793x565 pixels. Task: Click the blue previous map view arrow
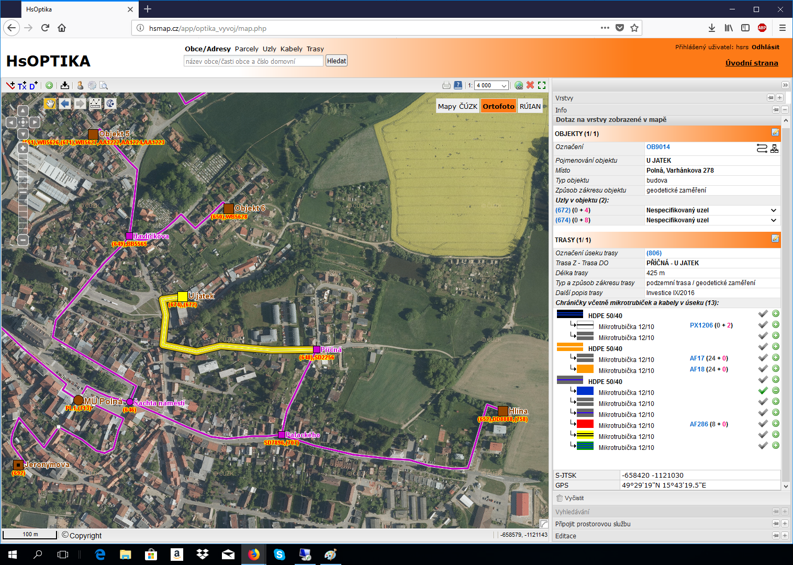(65, 104)
